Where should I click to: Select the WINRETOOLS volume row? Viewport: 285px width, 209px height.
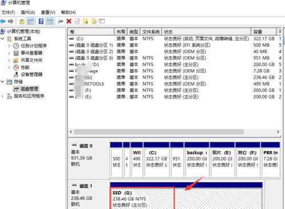175,84
